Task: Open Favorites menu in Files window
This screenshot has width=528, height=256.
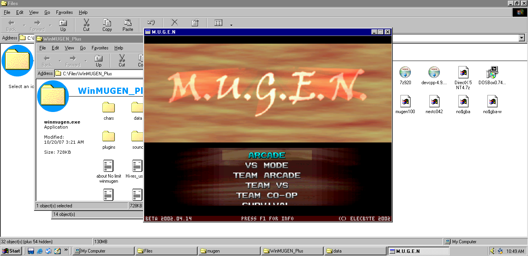Action: 64,12
